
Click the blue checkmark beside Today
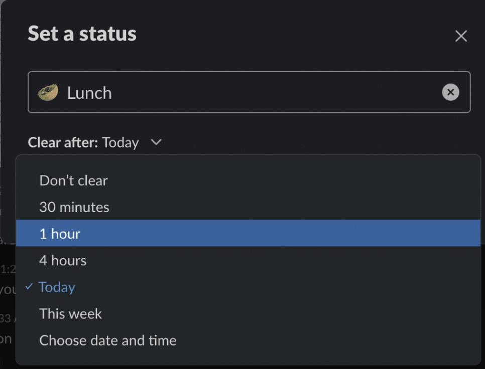[x=29, y=286]
